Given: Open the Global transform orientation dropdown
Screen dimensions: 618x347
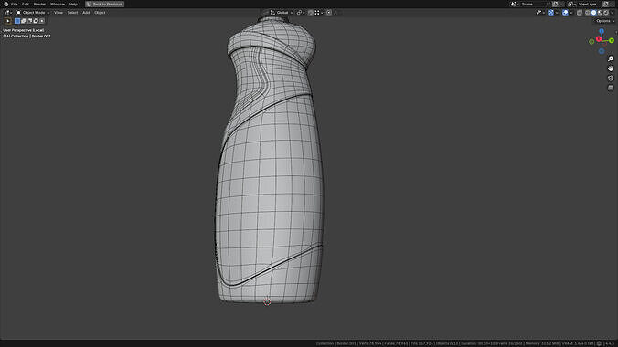Looking at the screenshot, I should pyautogui.click(x=282, y=13).
